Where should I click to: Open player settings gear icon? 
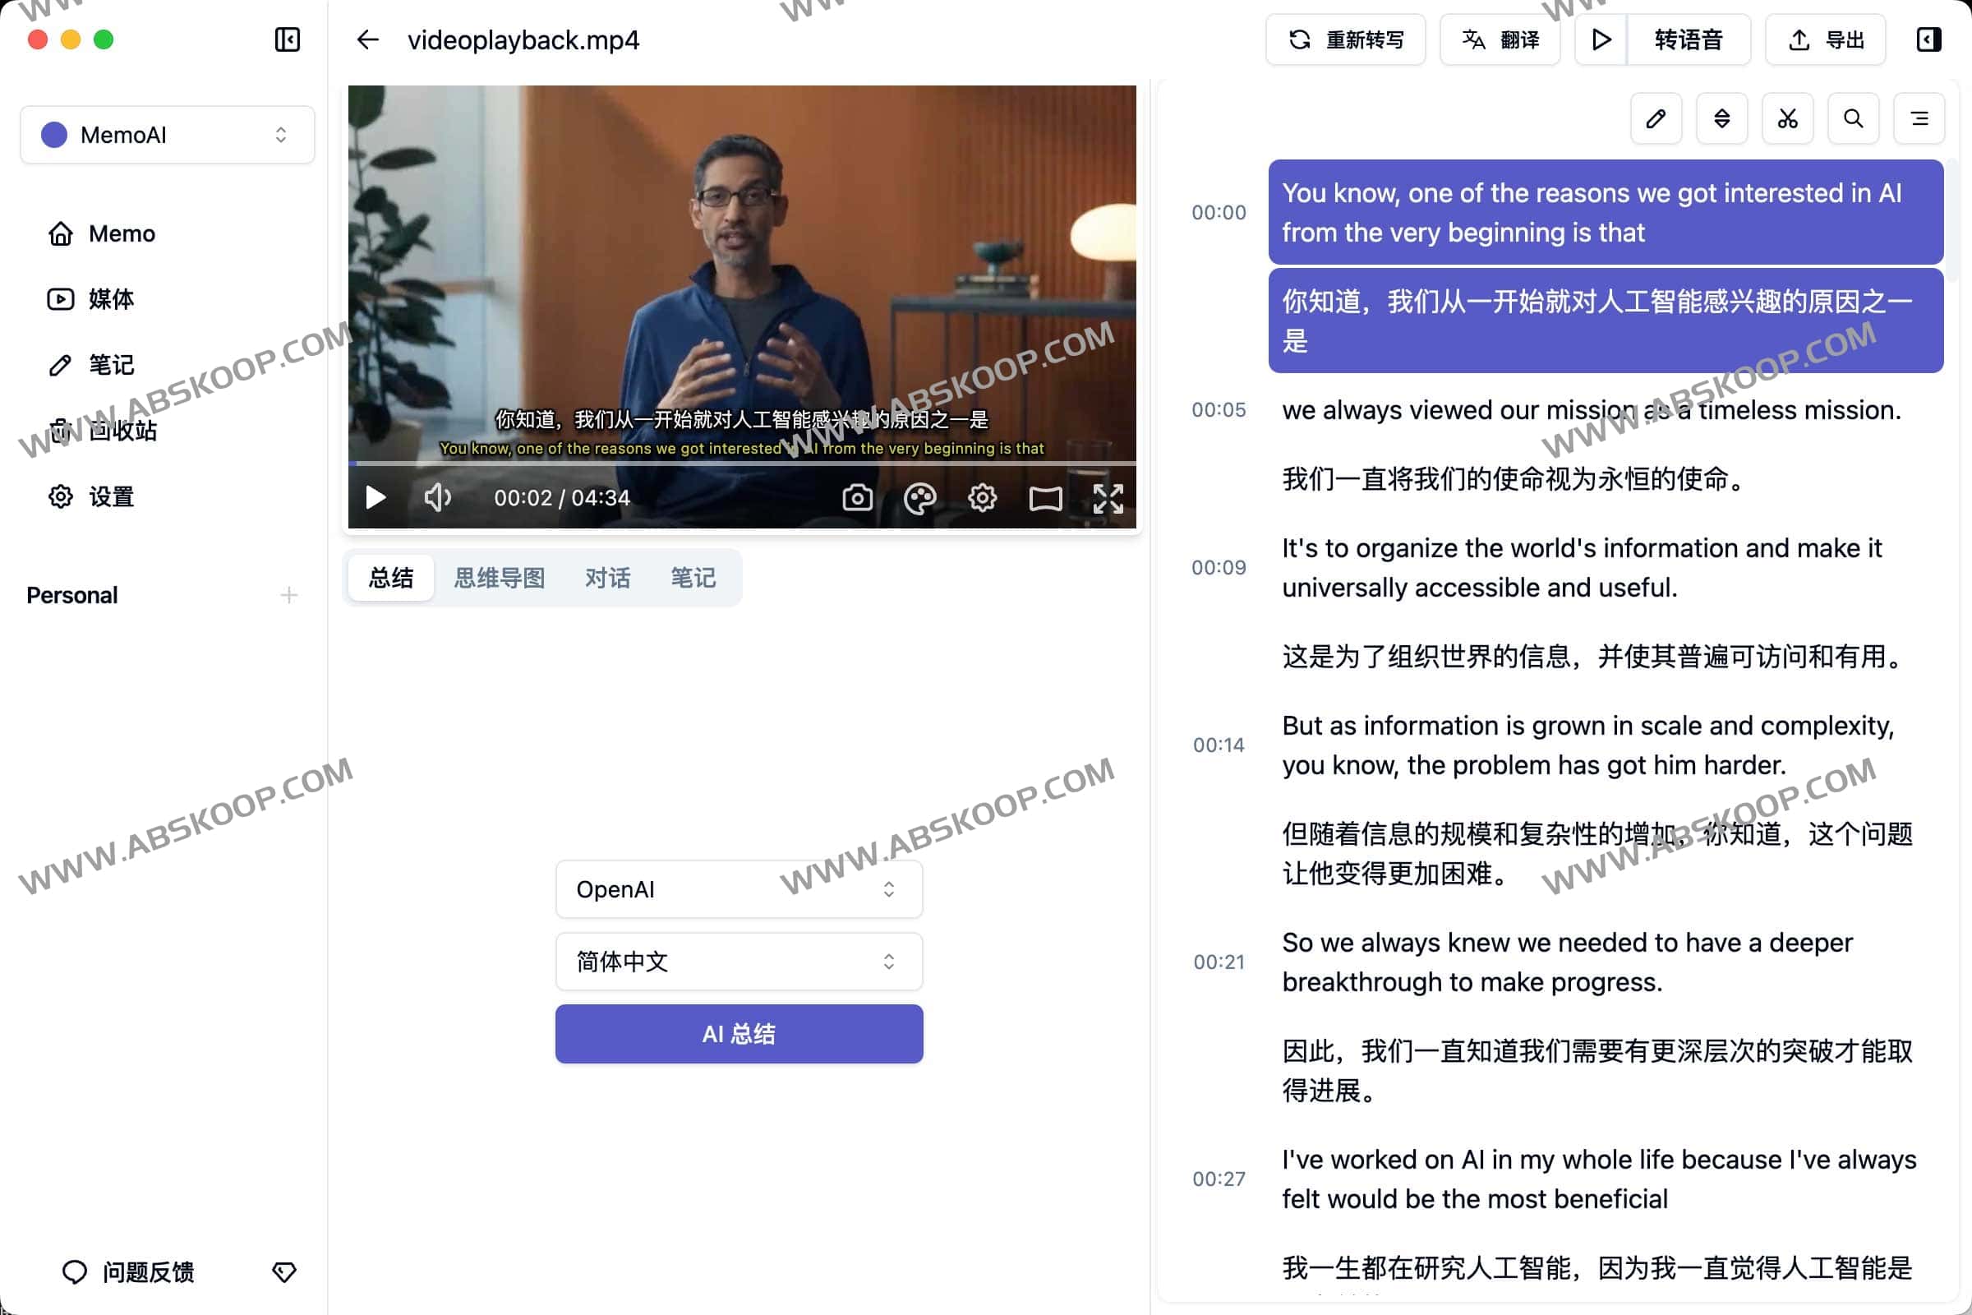(982, 497)
